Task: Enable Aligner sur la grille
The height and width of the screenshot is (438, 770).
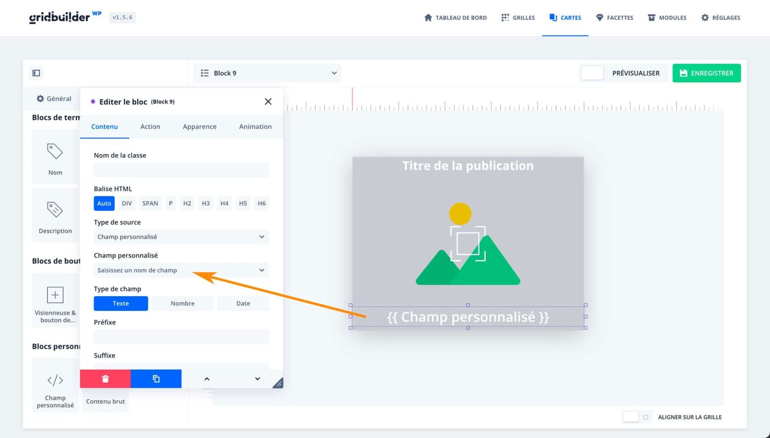Action: pyautogui.click(x=630, y=417)
